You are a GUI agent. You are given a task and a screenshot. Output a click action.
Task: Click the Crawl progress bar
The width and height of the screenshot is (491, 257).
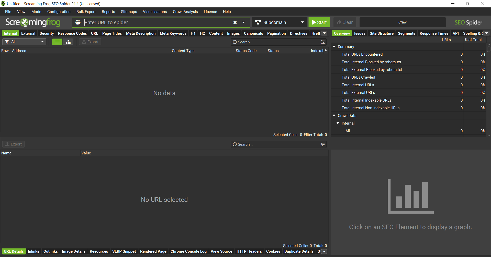403,22
